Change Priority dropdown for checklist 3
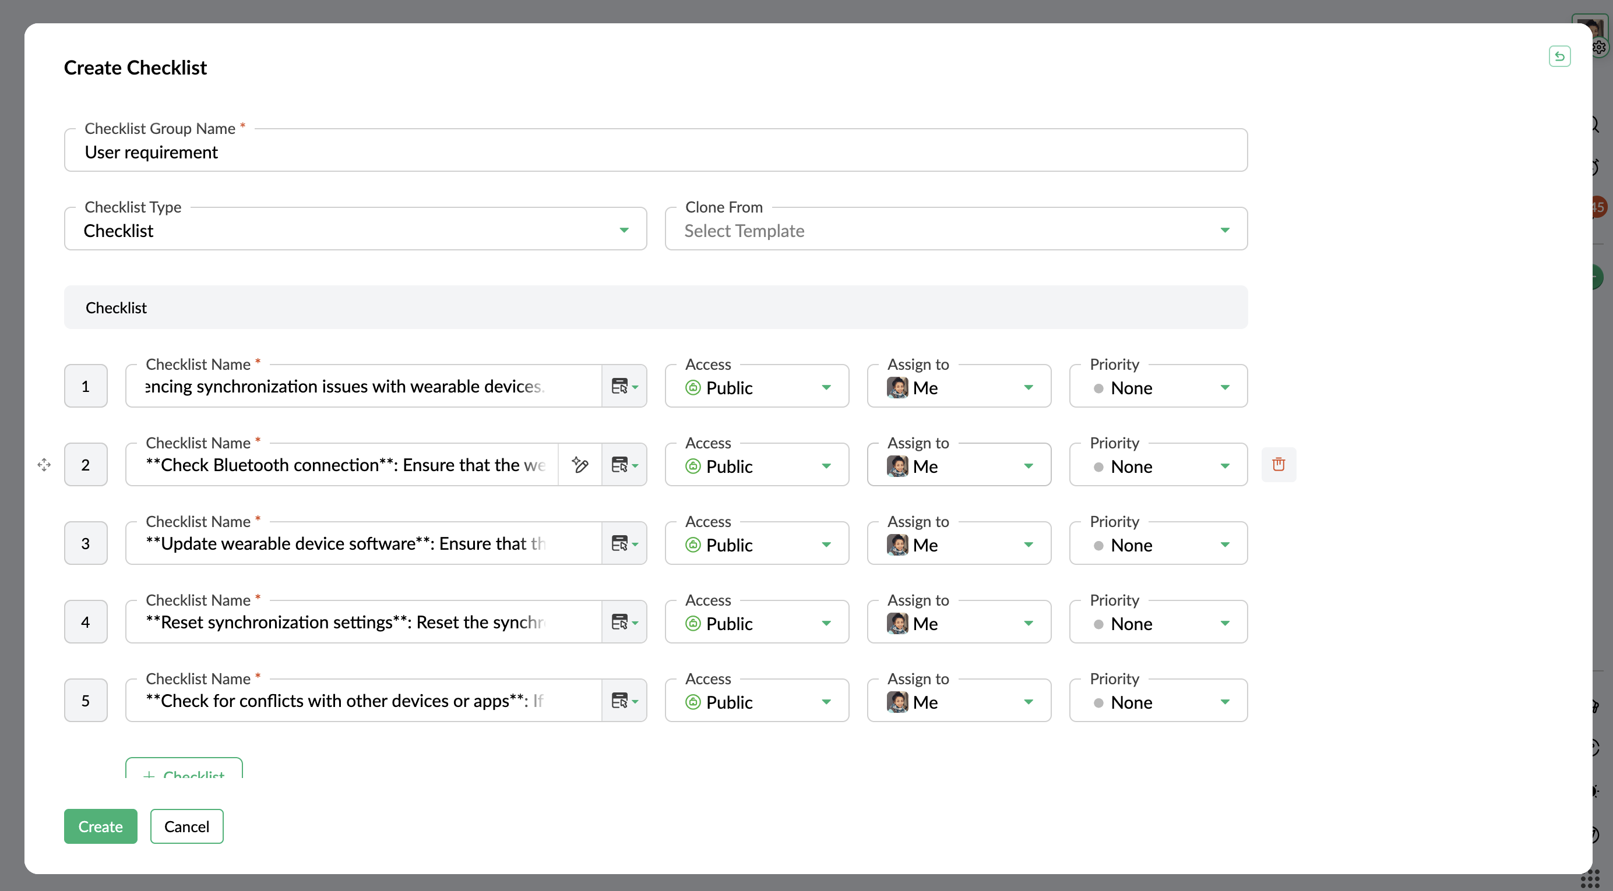Screen dimensions: 1613x891 1158,544
